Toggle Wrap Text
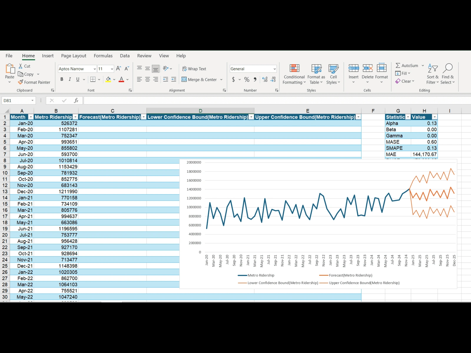 point(194,69)
